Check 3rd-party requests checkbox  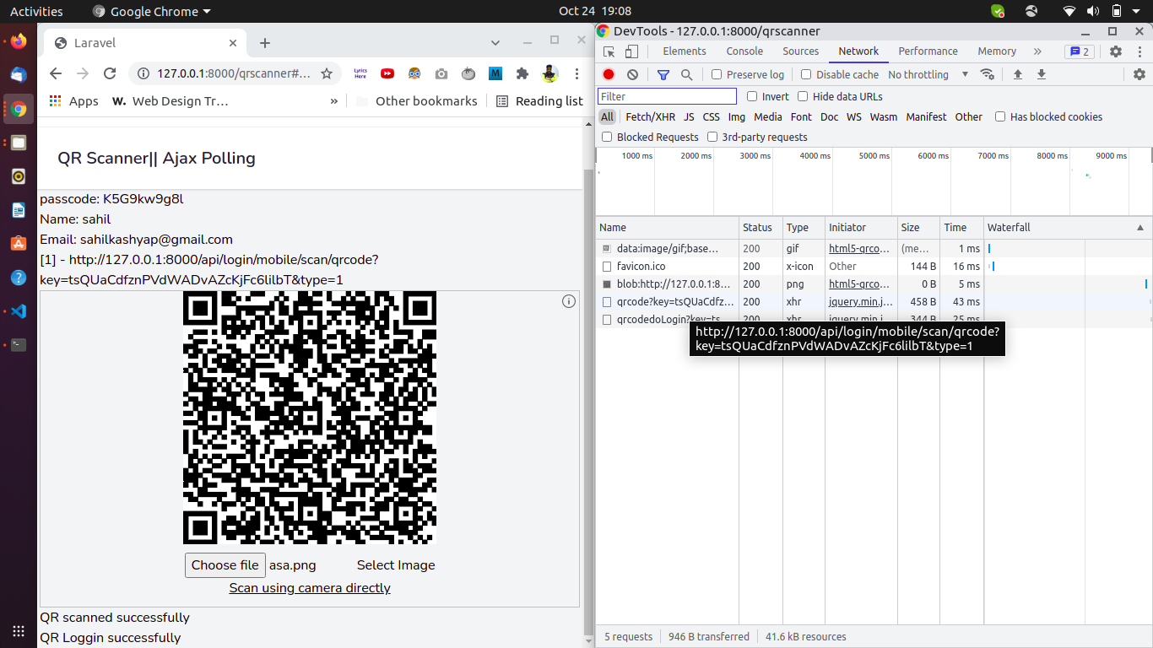tap(712, 137)
